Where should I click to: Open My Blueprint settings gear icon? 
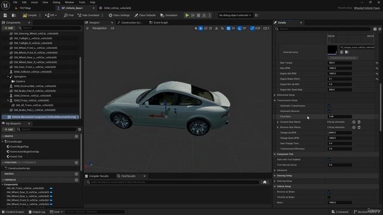(80, 130)
